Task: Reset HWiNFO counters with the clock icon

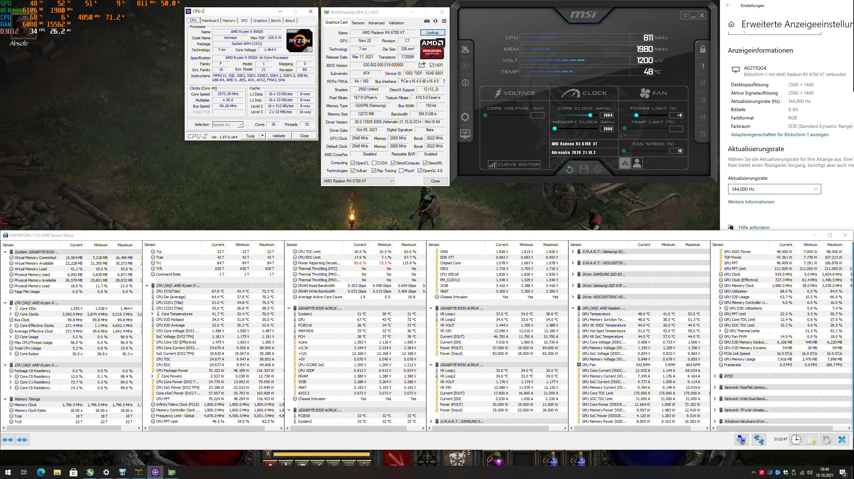Action: [x=796, y=439]
